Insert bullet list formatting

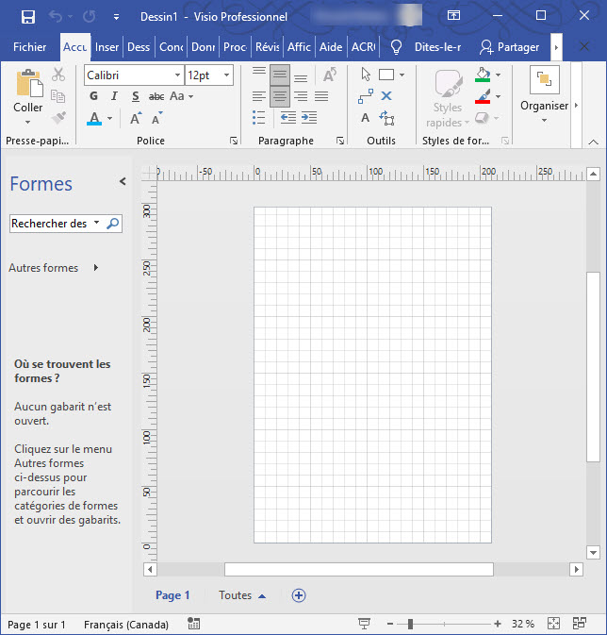(x=258, y=118)
